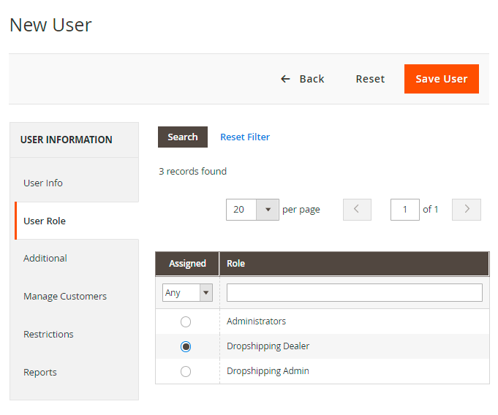Viewport: 498px width, 415px height.
Task: Open the Additional tab
Action: pyautogui.click(x=45, y=258)
